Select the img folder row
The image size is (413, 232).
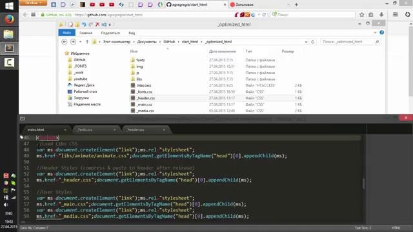pyautogui.click(x=216, y=66)
